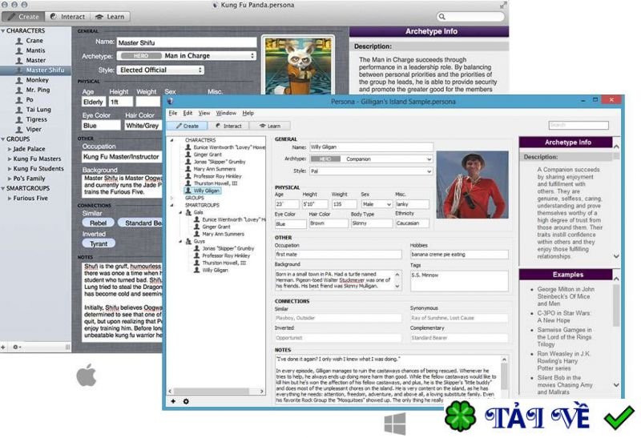Click Hobbies field with banana creme pie

[459, 254]
